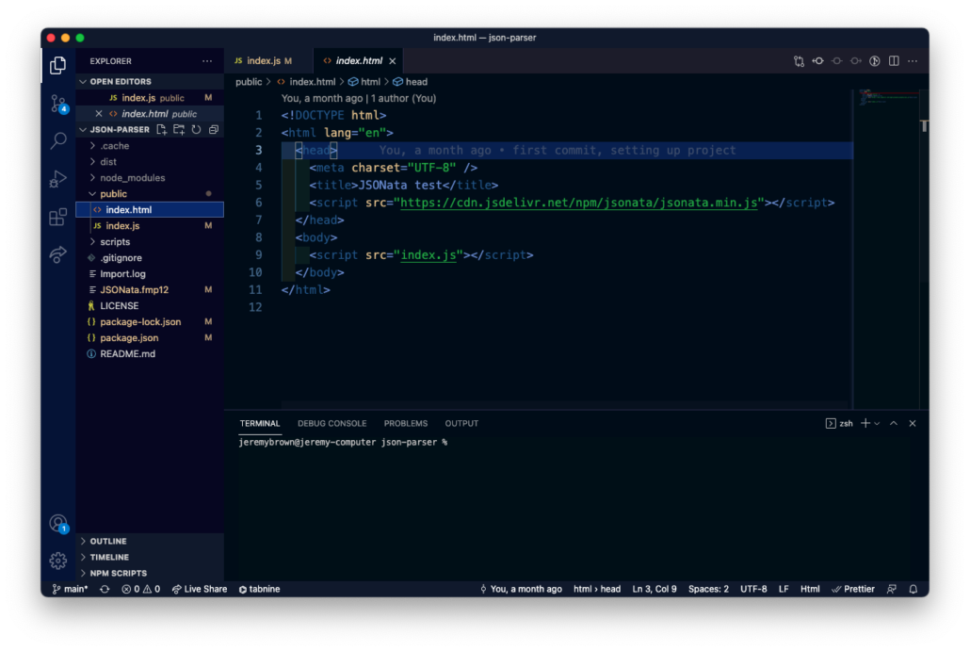Click the Manage settings gear icon
This screenshot has height=651, width=970.
58,561
